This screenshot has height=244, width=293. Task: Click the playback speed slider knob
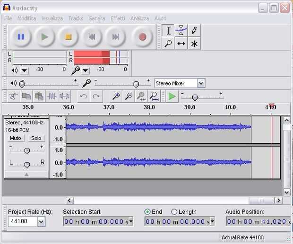[x=195, y=97]
